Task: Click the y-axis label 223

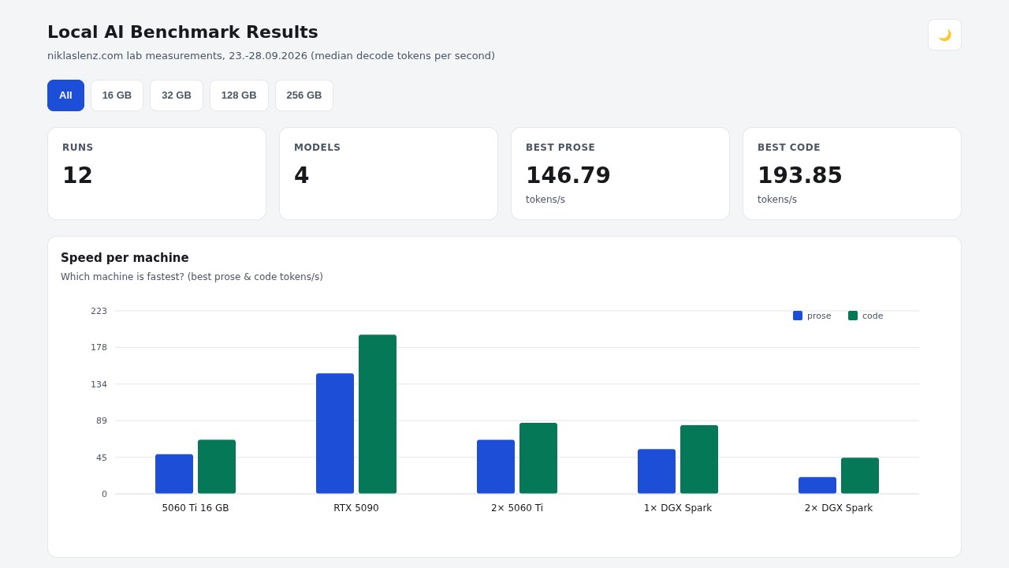Action: point(99,311)
